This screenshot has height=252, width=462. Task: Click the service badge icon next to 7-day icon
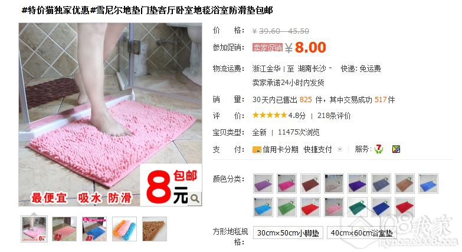pyautogui.click(x=396, y=149)
